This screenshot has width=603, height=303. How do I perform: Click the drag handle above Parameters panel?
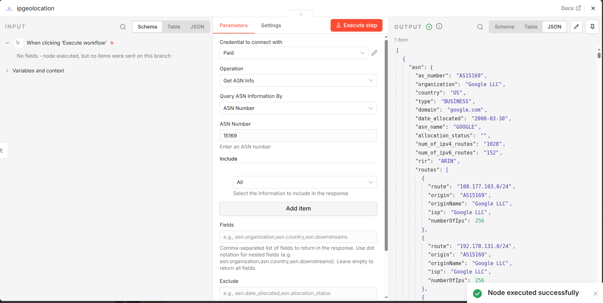click(x=301, y=14)
